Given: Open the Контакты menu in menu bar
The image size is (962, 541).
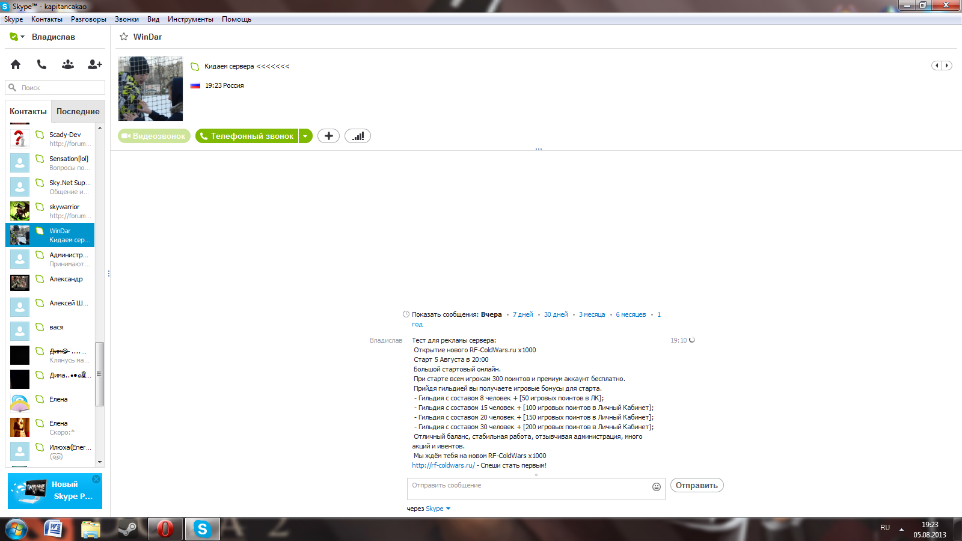Looking at the screenshot, I should click(47, 19).
